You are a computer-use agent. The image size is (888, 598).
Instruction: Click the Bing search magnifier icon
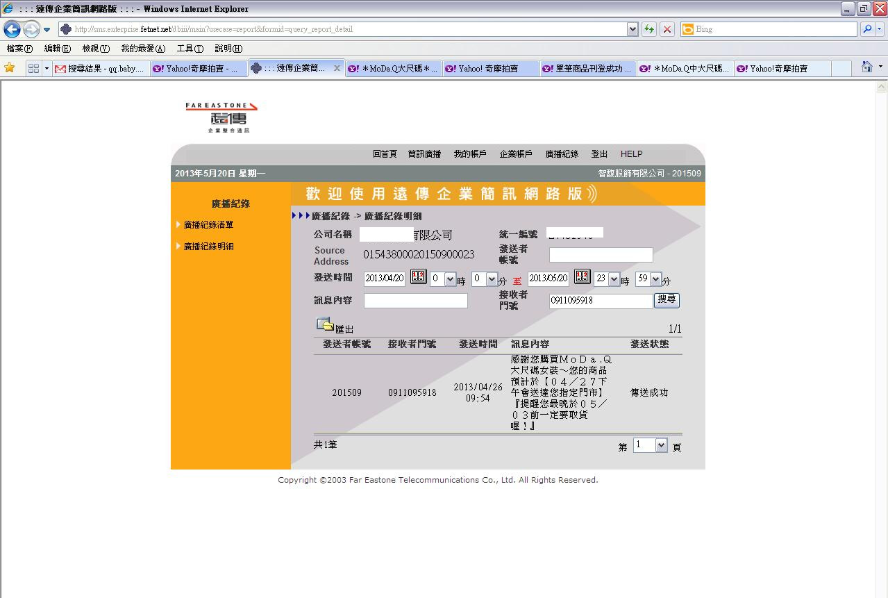[x=867, y=29]
